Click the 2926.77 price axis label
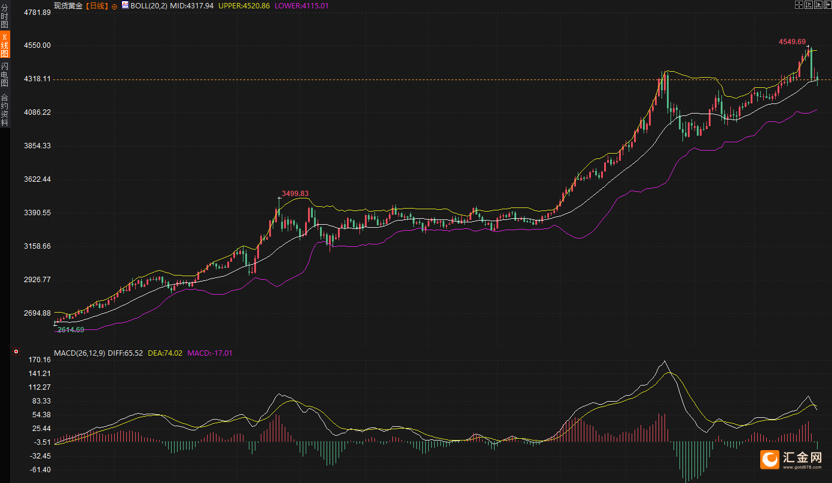Screen dimensions: 832x483 (x=37, y=280)
